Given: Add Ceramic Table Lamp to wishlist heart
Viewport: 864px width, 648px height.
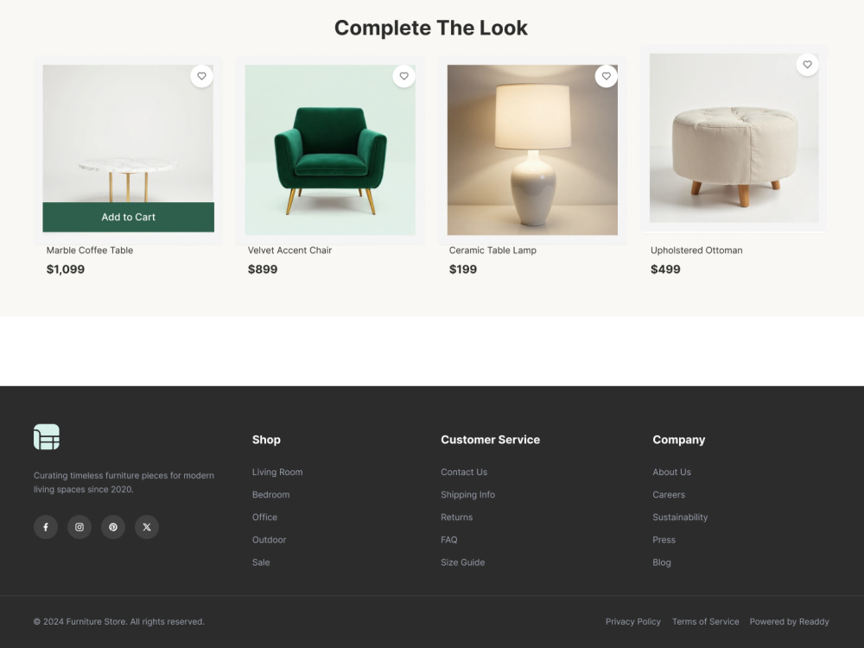Looking at the screenshot, I should 607,76.
